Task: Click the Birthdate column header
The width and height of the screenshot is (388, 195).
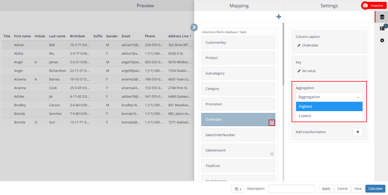Action: point(78,36)
